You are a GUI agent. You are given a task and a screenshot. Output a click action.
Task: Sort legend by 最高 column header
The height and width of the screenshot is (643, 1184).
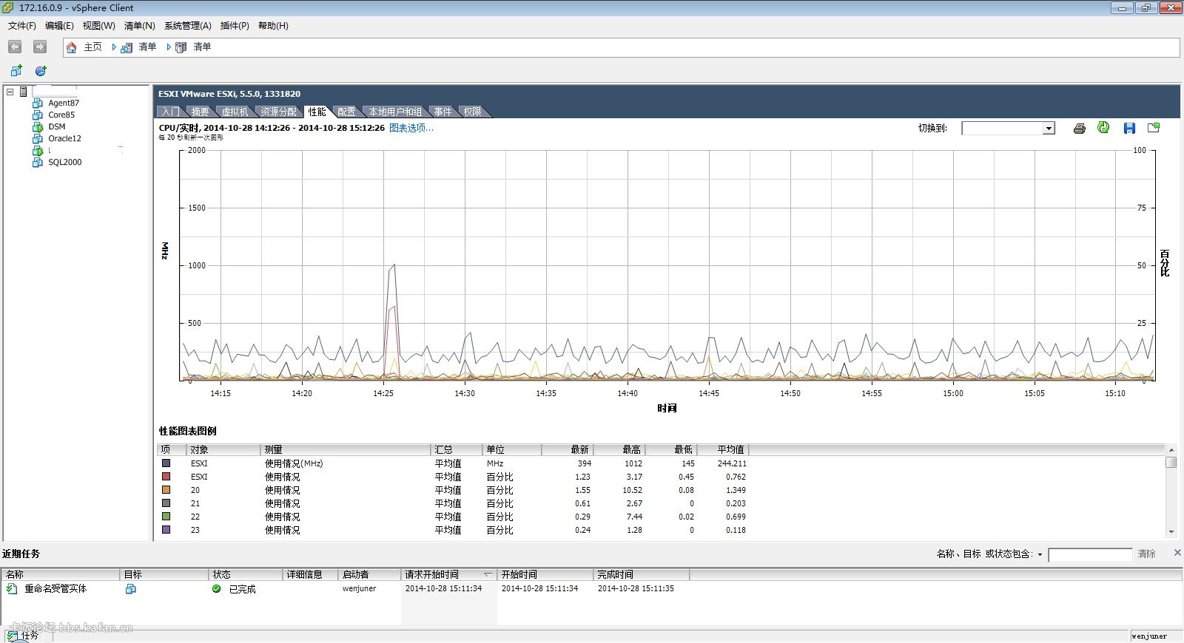pyautogui.click(x=619, y=449)
